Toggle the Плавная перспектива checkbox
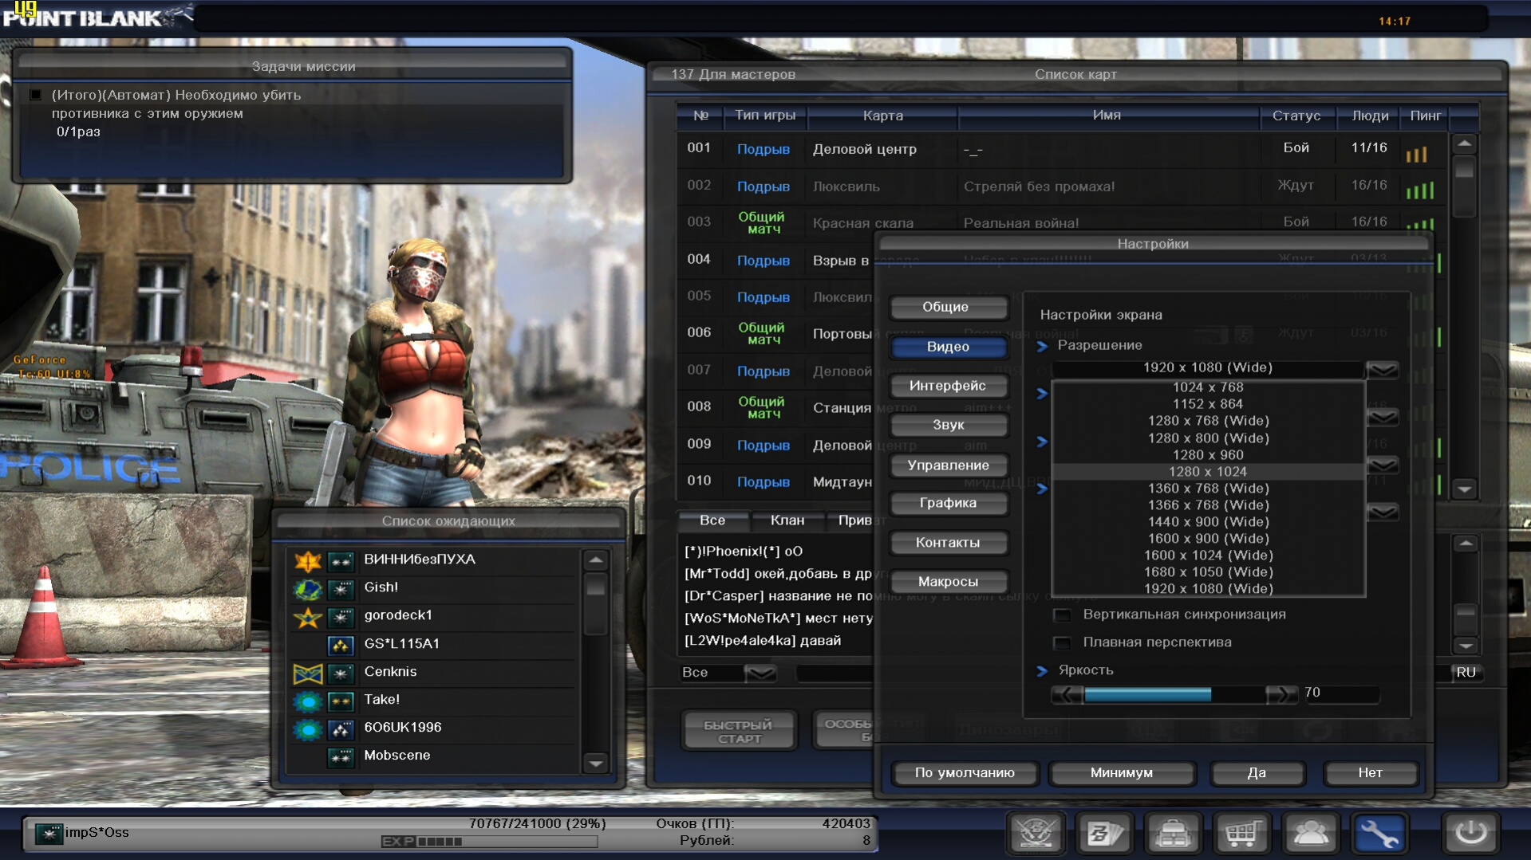Screen dimensions: 1531x860 pyautogui.click(x=1062, y=642)
